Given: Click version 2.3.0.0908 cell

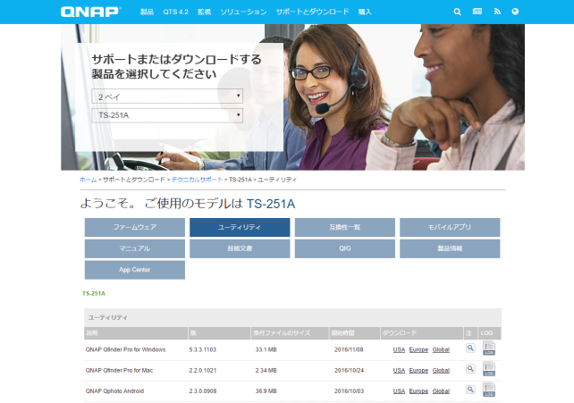Looking at the screenshot, I should [x=203, y=391].
